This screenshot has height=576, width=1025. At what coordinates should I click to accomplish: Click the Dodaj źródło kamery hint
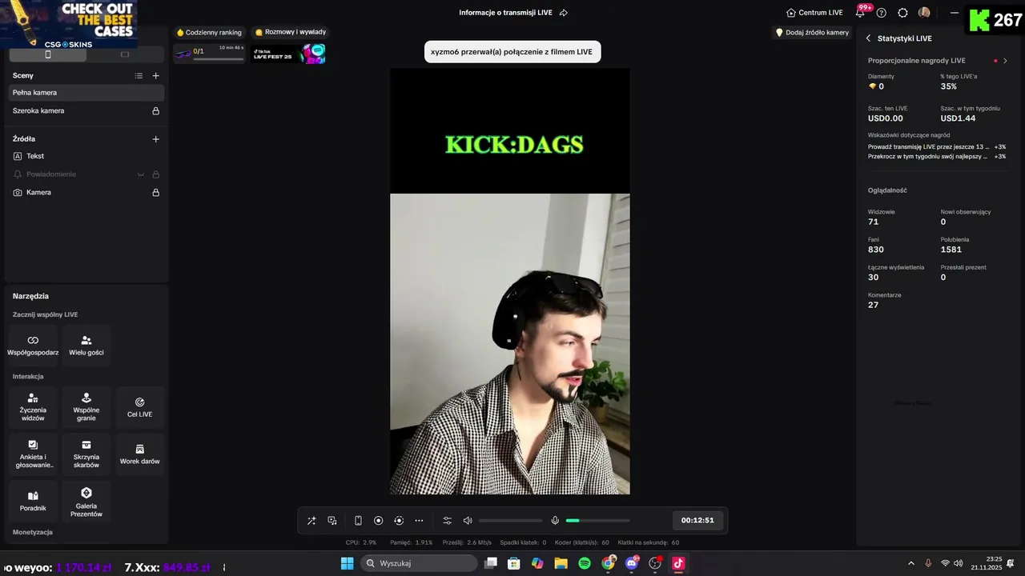(812, 33)
